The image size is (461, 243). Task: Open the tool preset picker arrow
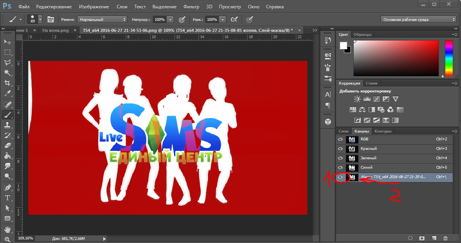(x=20, y=19)
